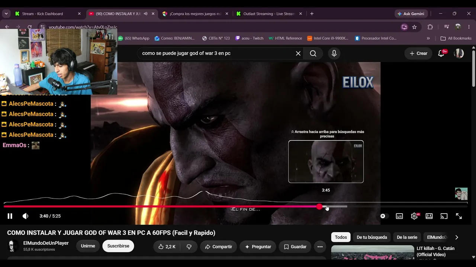
Task: Toggle the autoplay switch in player
Action: (383, 216)
